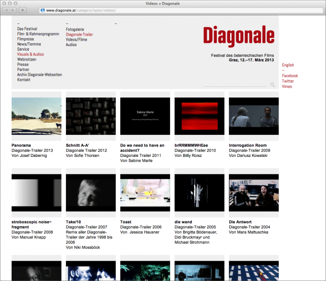Open Audios submenu link

(71, 45)
